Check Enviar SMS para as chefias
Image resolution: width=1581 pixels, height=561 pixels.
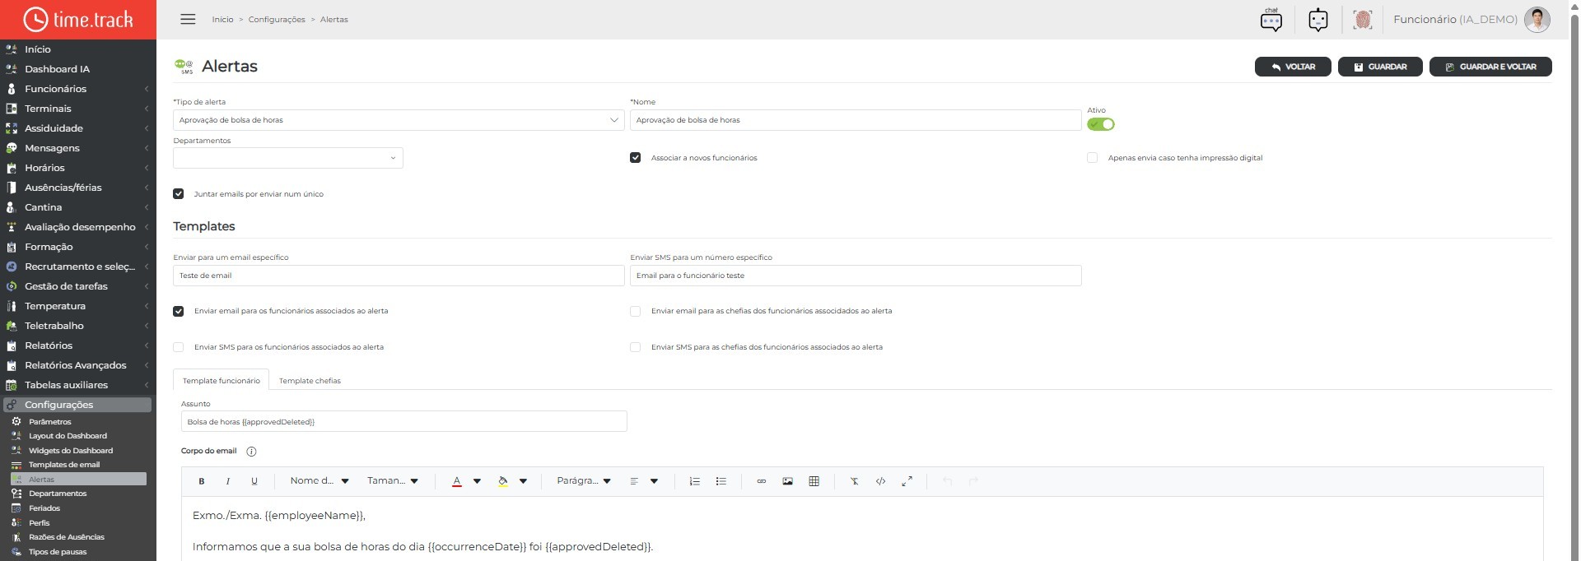click(x=636, y=347)
